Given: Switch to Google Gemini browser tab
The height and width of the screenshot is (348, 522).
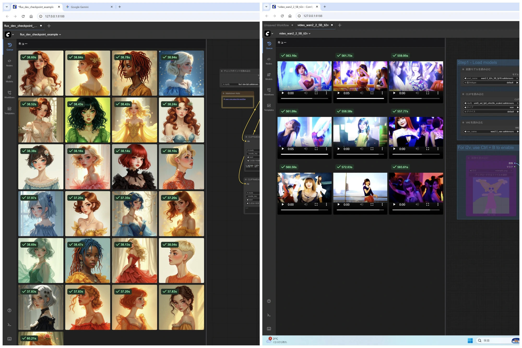Looking at the screenshot, I should click(80, 7).
